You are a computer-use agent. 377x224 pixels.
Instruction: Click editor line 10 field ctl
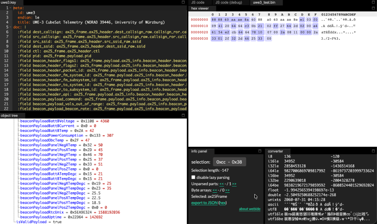click(x=59, y=51)
